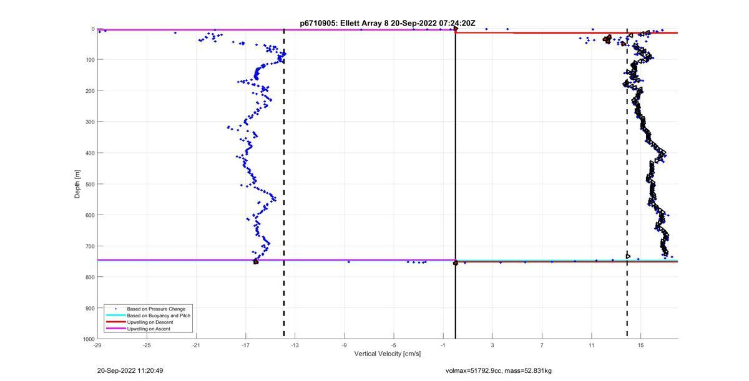Click the right dashed vertical line near 14

627,184
